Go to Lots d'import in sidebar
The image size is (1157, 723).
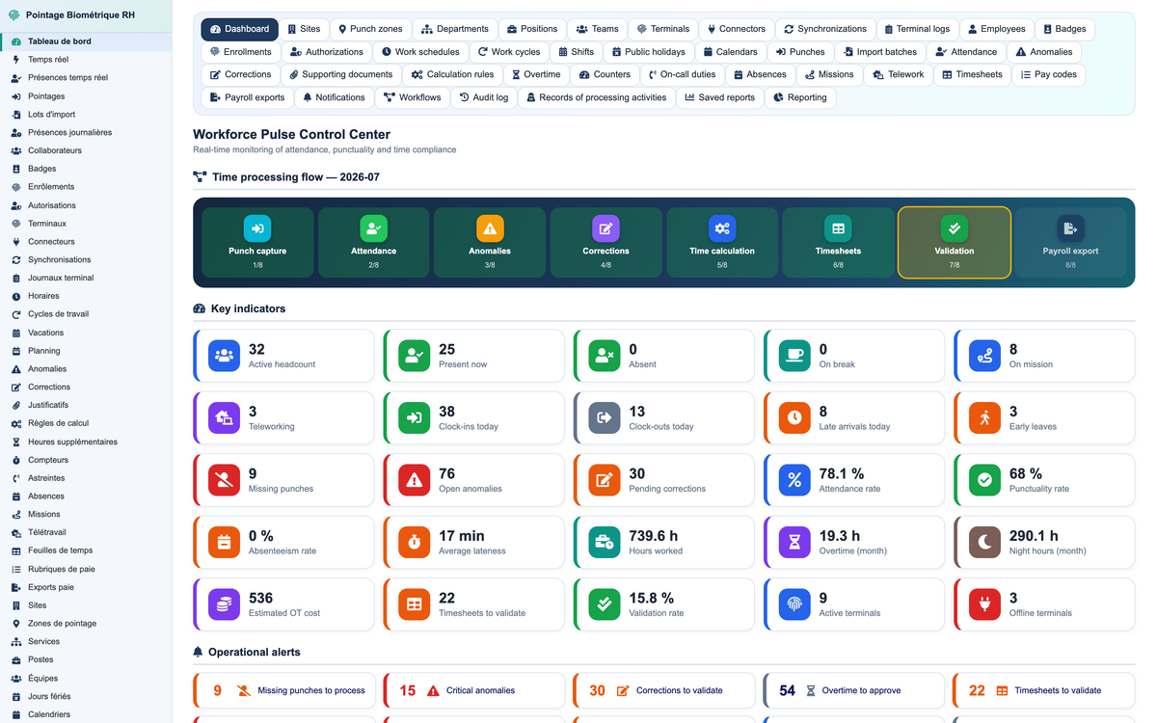point(86,114)
